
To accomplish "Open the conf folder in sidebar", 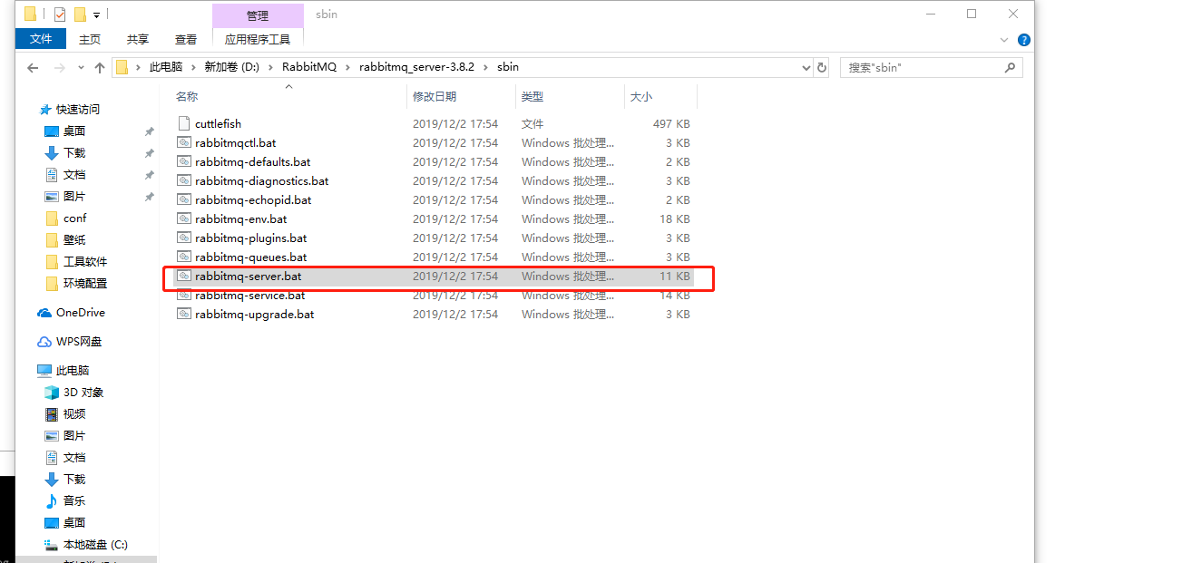I will click(74, 218).
